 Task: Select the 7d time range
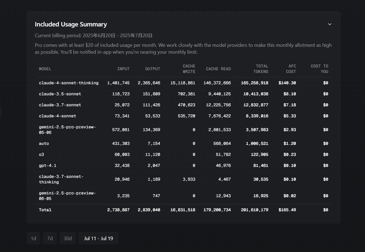coord(50,238)
